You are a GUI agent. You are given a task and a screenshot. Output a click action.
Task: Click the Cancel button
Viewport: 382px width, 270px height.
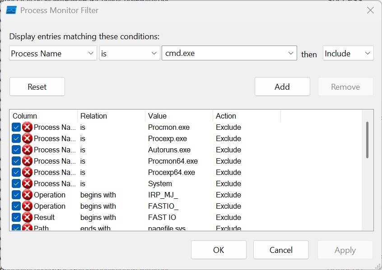[281, 250]
